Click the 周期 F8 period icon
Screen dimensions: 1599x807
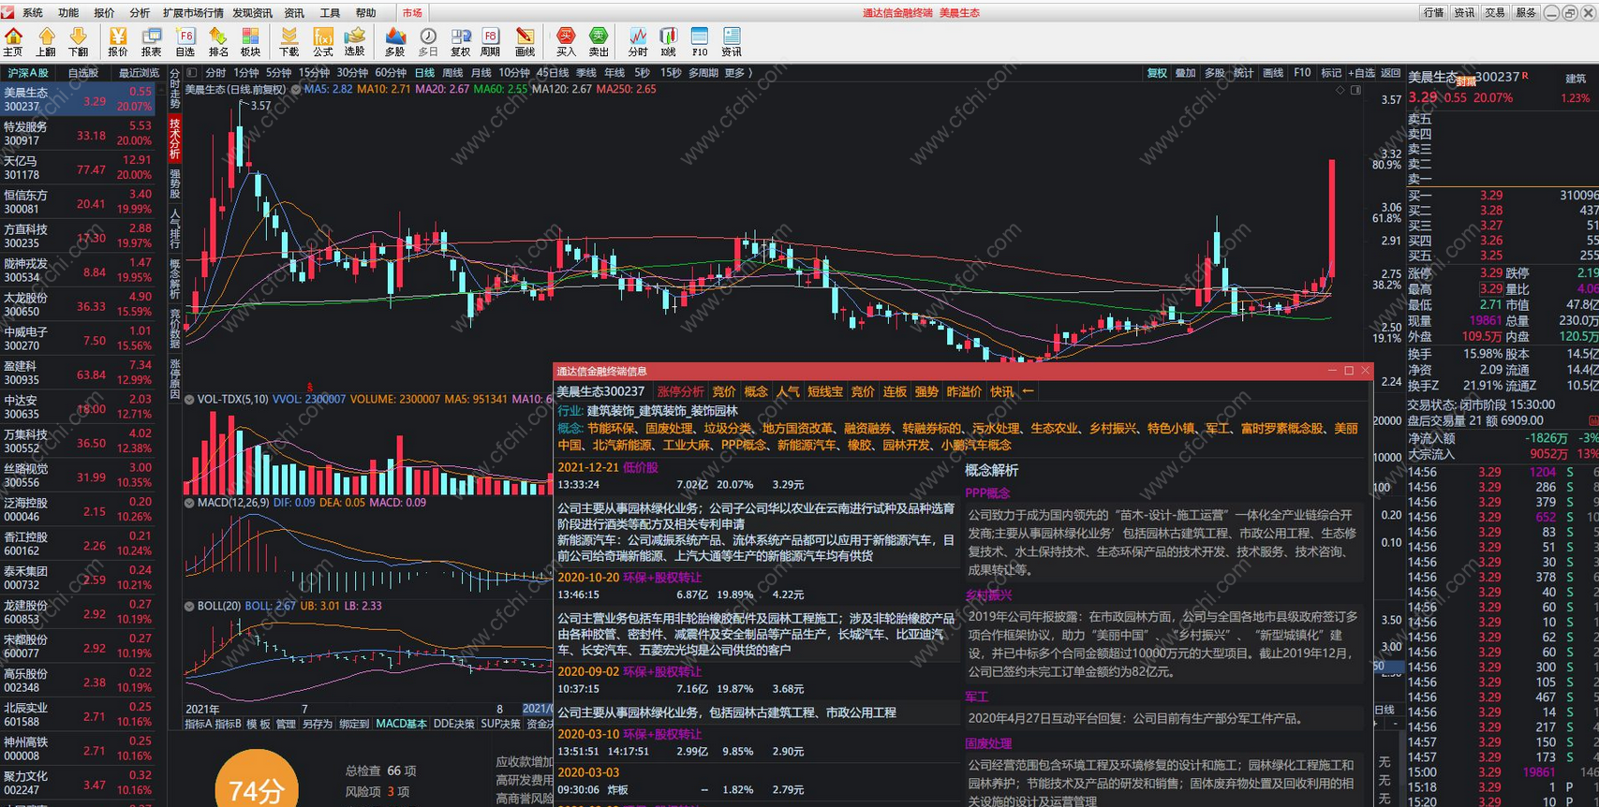point(491,41)
